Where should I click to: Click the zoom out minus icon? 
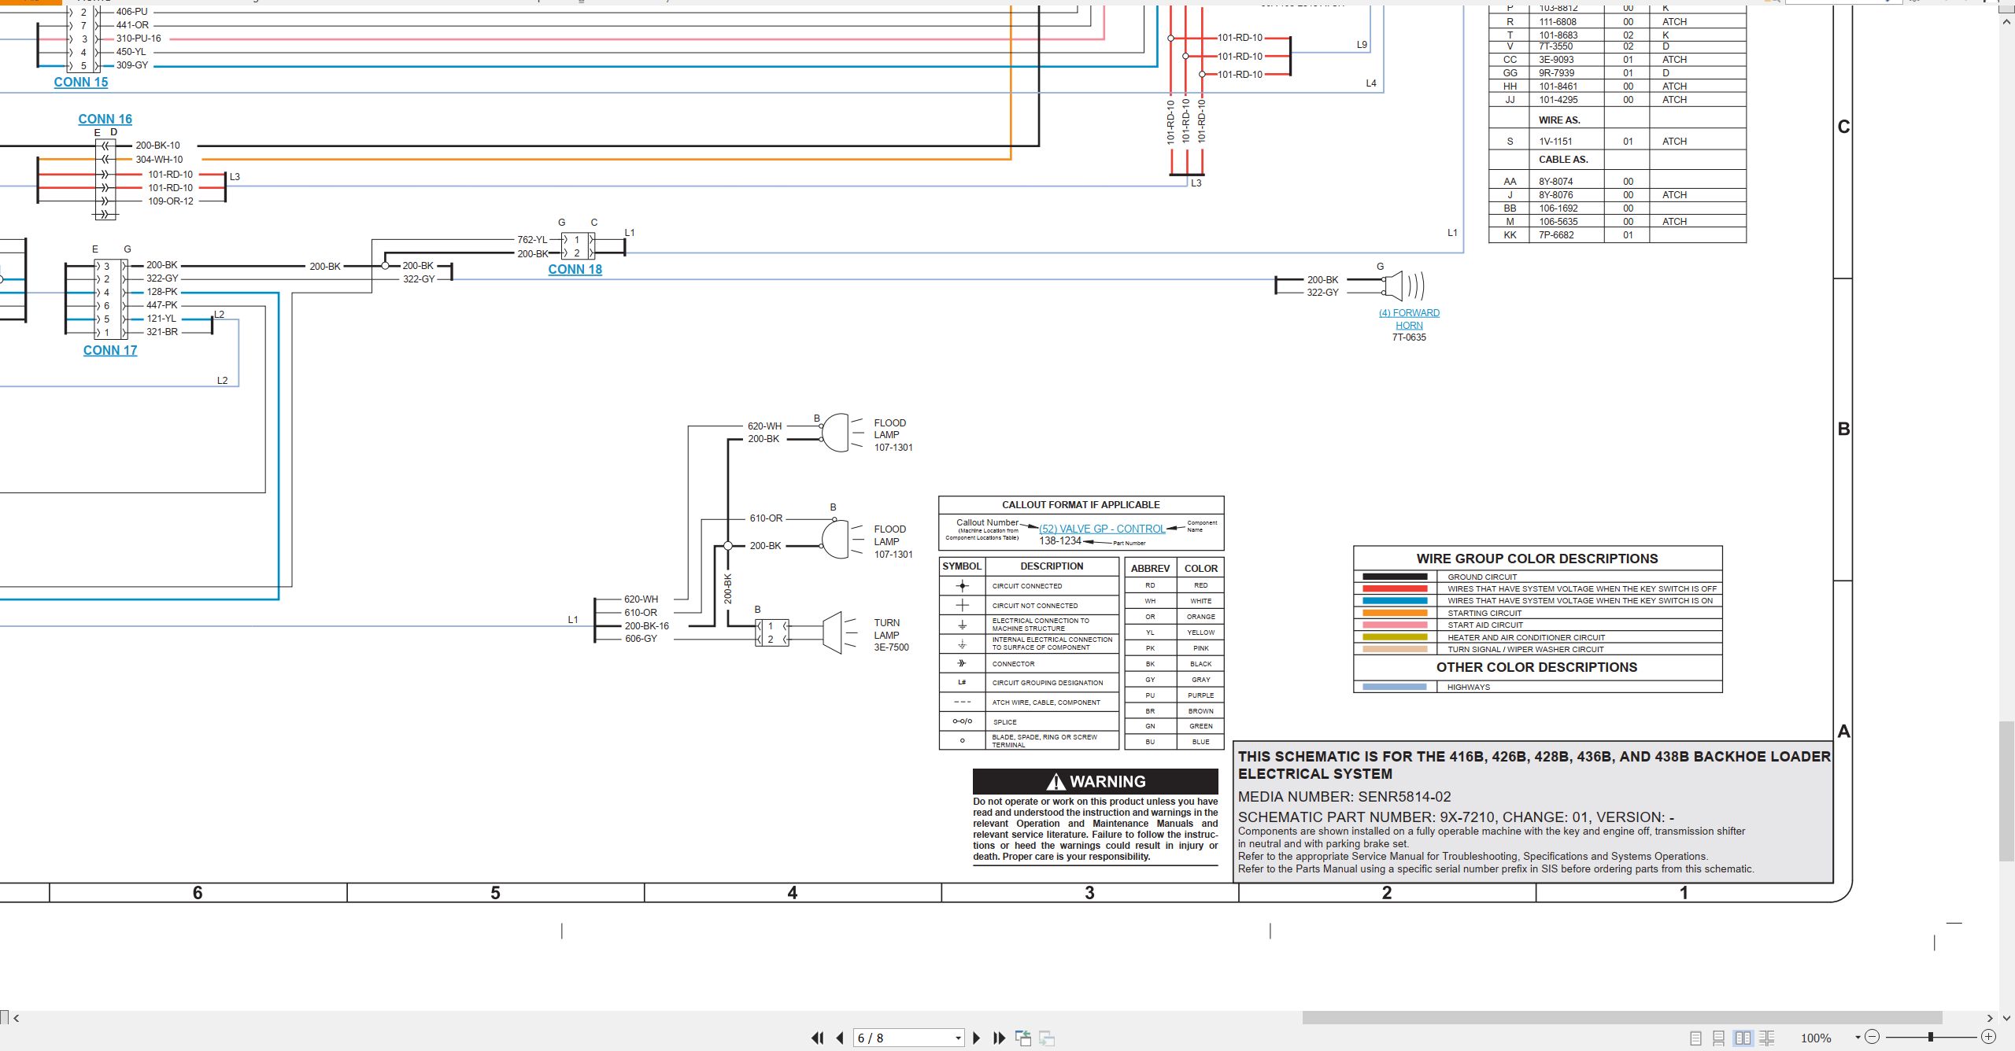pos(1873,1037)
